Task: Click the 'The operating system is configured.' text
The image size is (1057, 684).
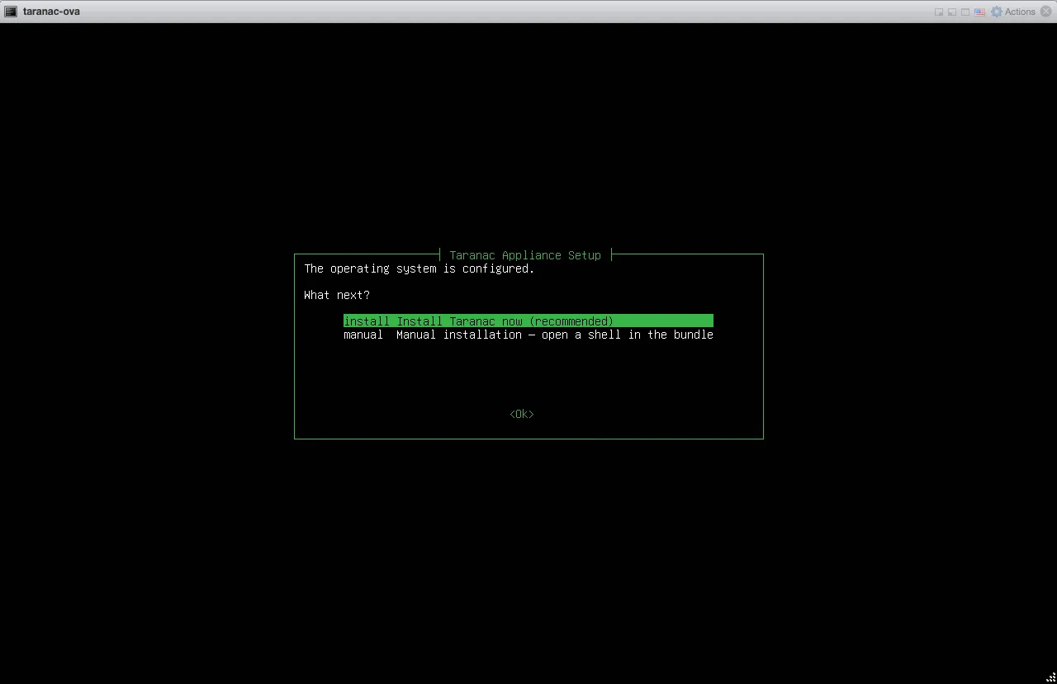Action: (419, 268)
